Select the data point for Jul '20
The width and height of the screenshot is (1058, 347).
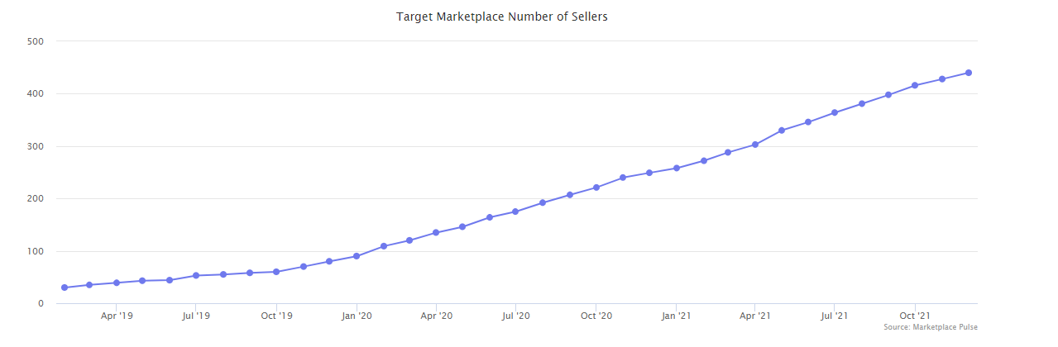(515, 212)
